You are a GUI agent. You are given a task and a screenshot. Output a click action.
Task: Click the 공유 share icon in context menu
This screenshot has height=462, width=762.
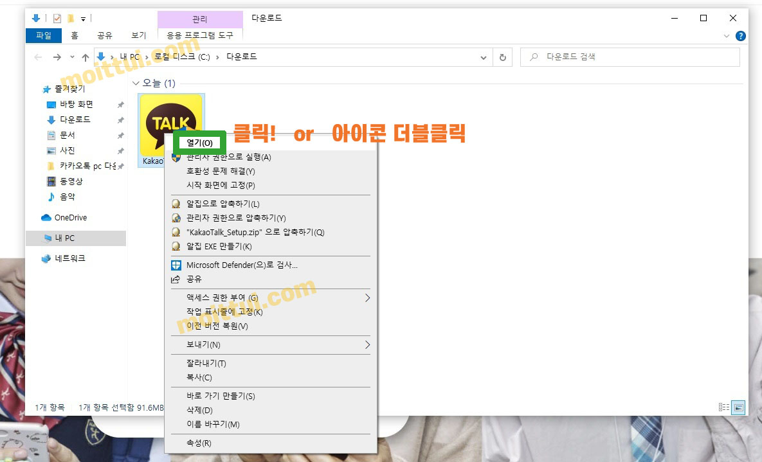click(x=175, y=279)
